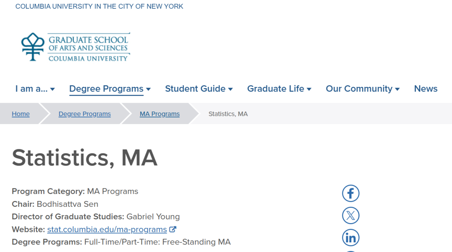
Task: Select Degree Programs breadcrumb link
Action: tap(85, 114)
